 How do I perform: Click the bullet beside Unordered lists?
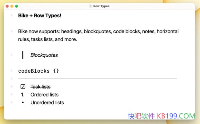pyautogui.click(x=23, y=103)
